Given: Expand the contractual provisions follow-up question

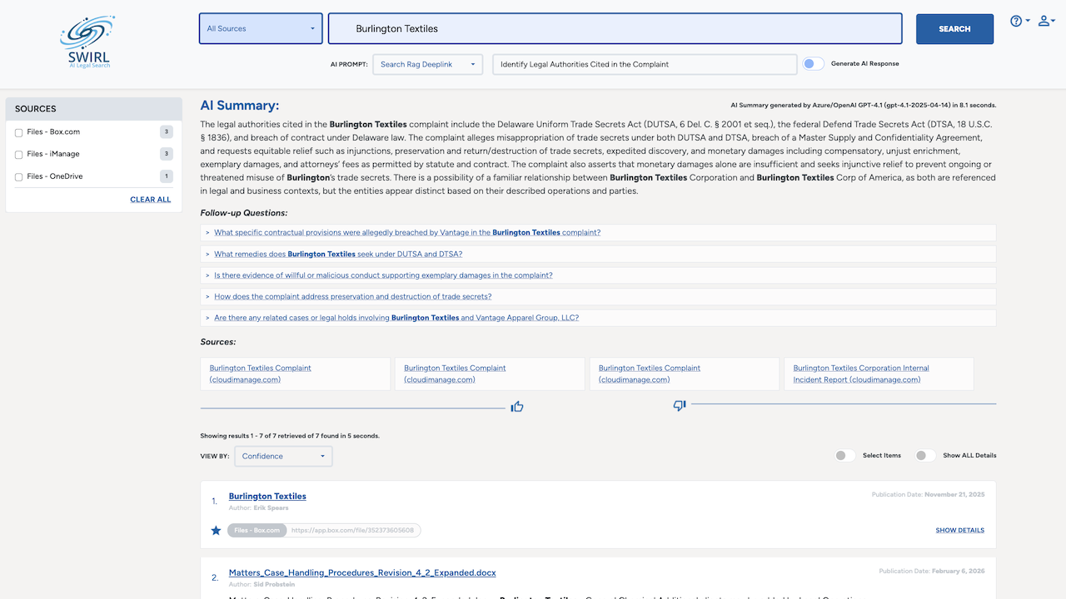Looking at the screenshot, I should coord(598,232).
